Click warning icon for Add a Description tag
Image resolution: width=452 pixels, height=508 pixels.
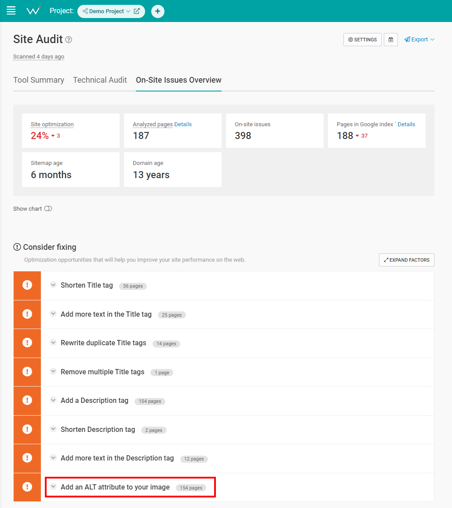tap(27, 400)
